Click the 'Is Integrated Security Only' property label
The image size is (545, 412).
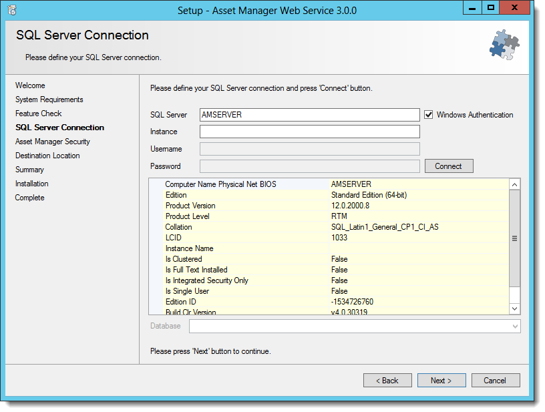207,280
